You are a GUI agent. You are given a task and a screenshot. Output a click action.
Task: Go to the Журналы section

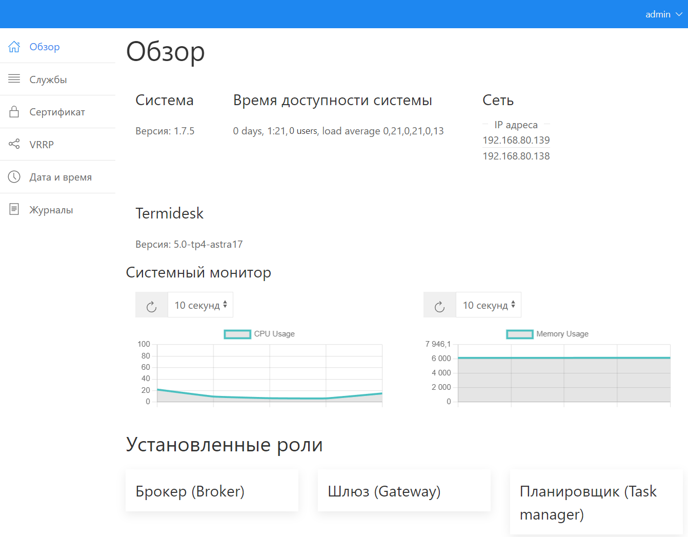51,210
